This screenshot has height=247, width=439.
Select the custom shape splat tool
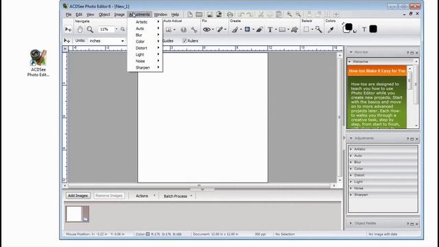(x=294, y=30)
